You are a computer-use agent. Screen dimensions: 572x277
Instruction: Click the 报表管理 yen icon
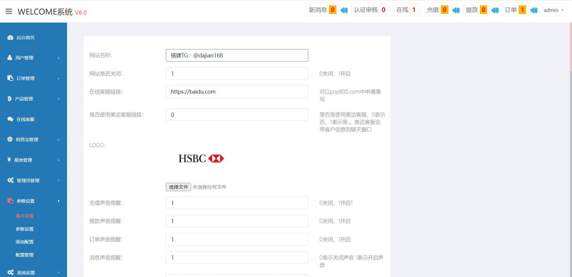(x=9, y=160)
